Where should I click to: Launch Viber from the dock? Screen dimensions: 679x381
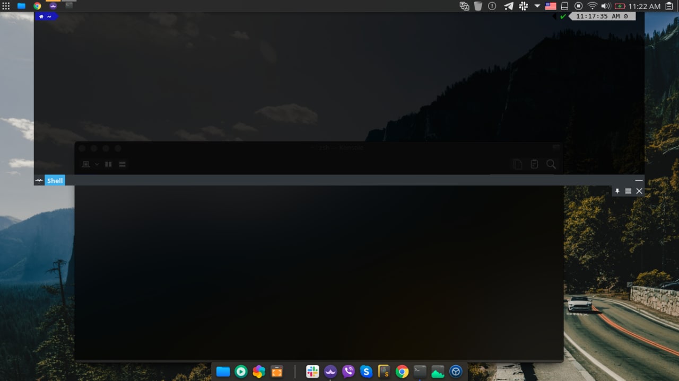[349, 371]
